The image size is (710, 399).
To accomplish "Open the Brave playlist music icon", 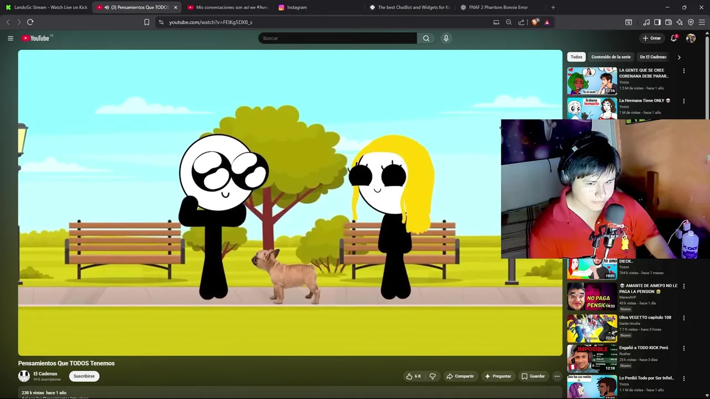I will click(646, 22).
